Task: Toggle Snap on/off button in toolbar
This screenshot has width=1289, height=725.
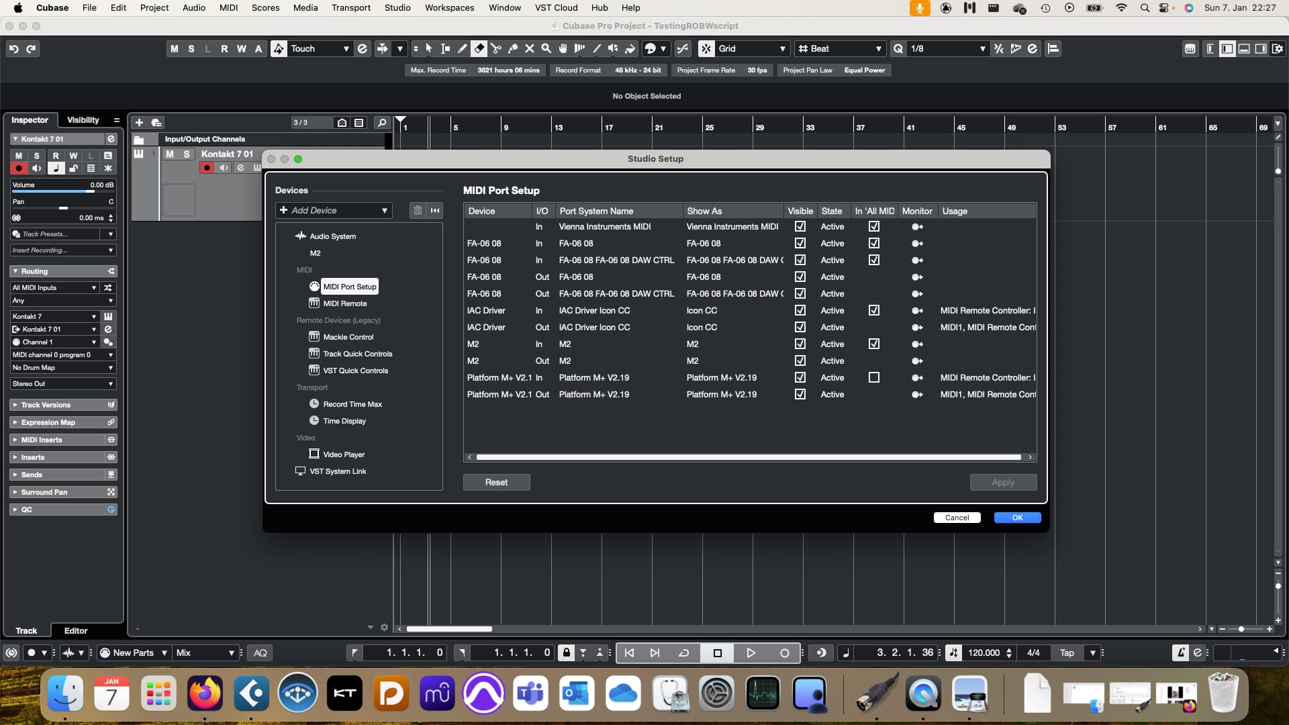Action: tap(706, 48)
